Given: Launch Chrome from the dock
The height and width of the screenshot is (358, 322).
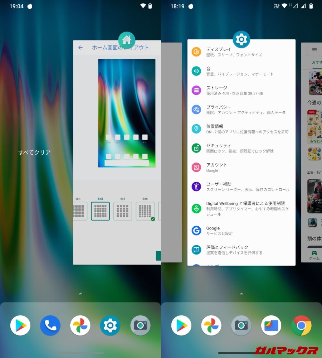Looking at the screenshot, I should [x=301, y=325].
